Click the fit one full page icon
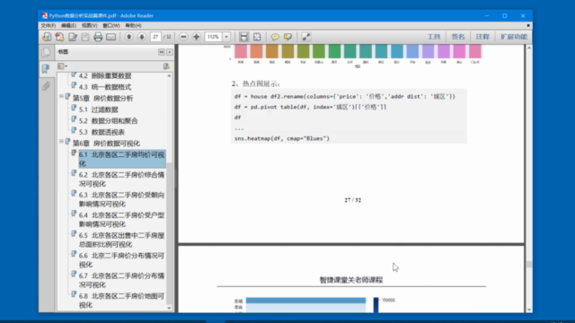 pyautogui.click(x=257, y=37)
